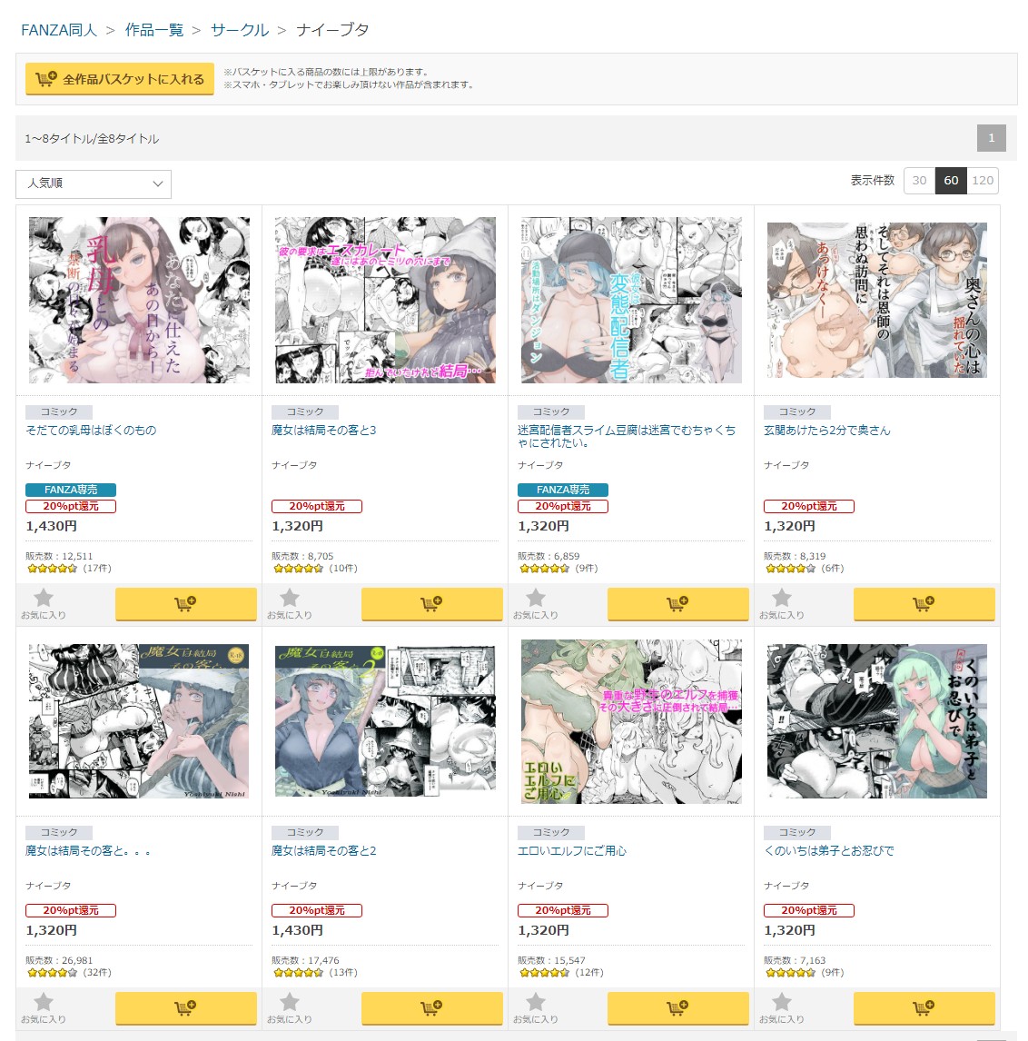Click the page 1 pagination button

click(991, 138)
